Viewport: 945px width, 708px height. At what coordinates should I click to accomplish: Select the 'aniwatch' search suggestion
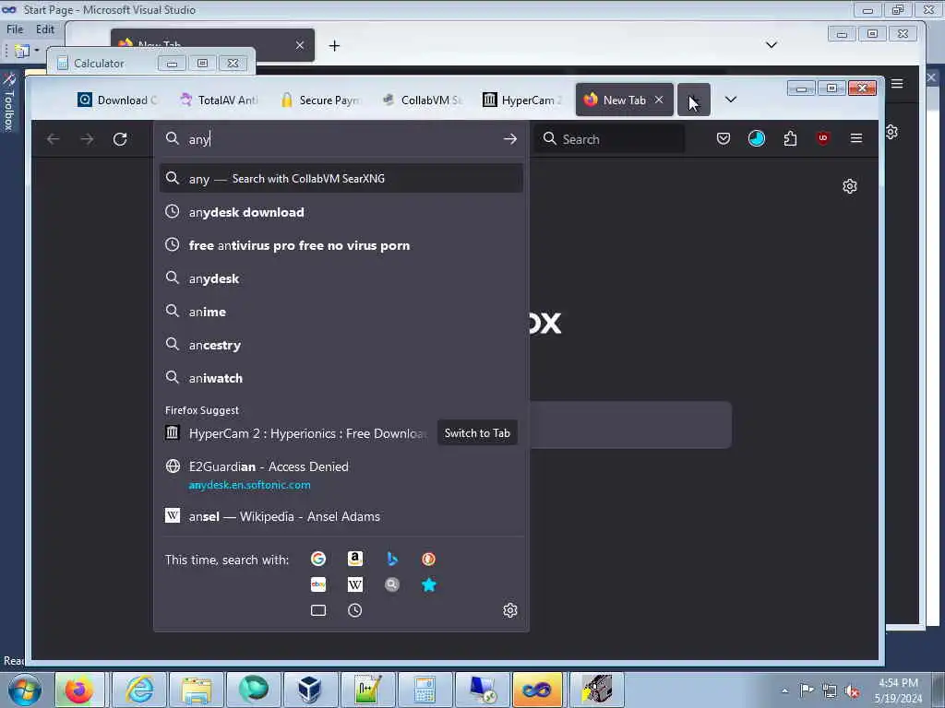point(341,377)
